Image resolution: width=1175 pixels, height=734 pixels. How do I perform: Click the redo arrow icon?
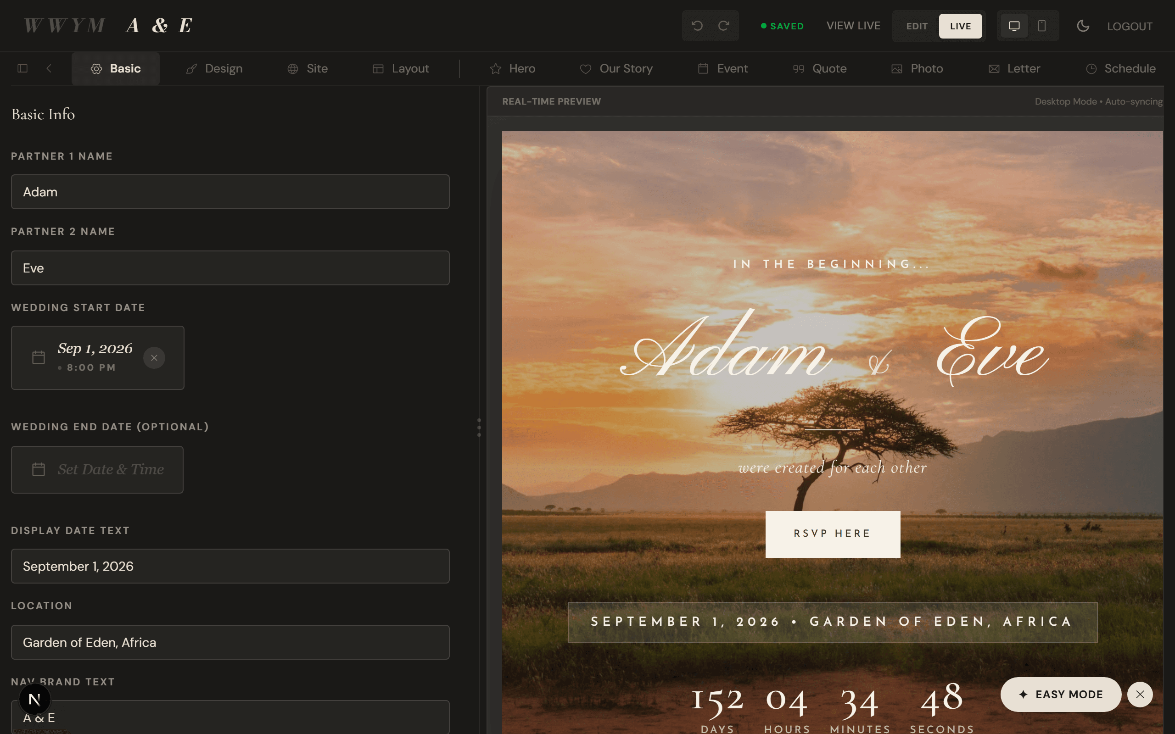tap(723, 26)
